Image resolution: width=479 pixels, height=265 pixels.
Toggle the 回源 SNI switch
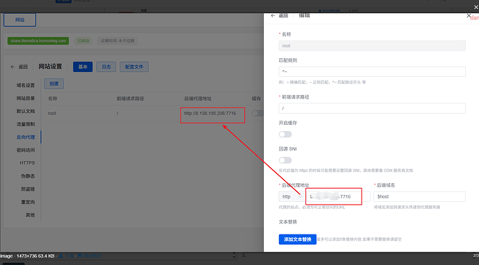(285, 160)
